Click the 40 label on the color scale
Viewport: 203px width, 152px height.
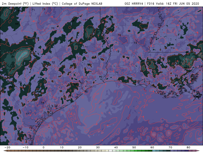click(116, 147)
